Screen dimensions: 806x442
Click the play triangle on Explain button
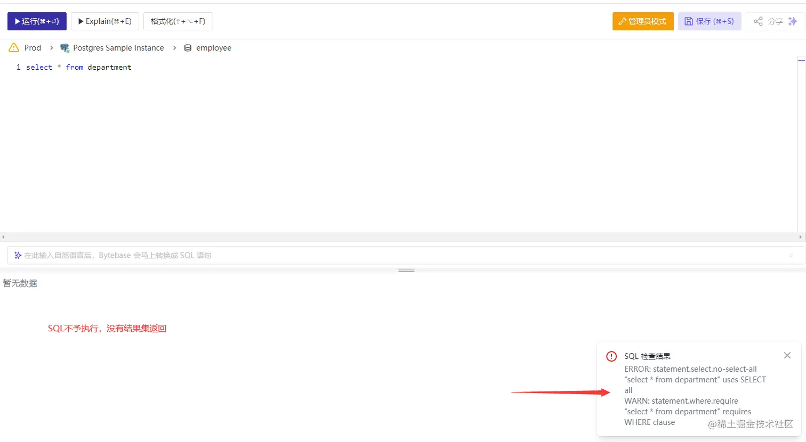coord(81,21)
